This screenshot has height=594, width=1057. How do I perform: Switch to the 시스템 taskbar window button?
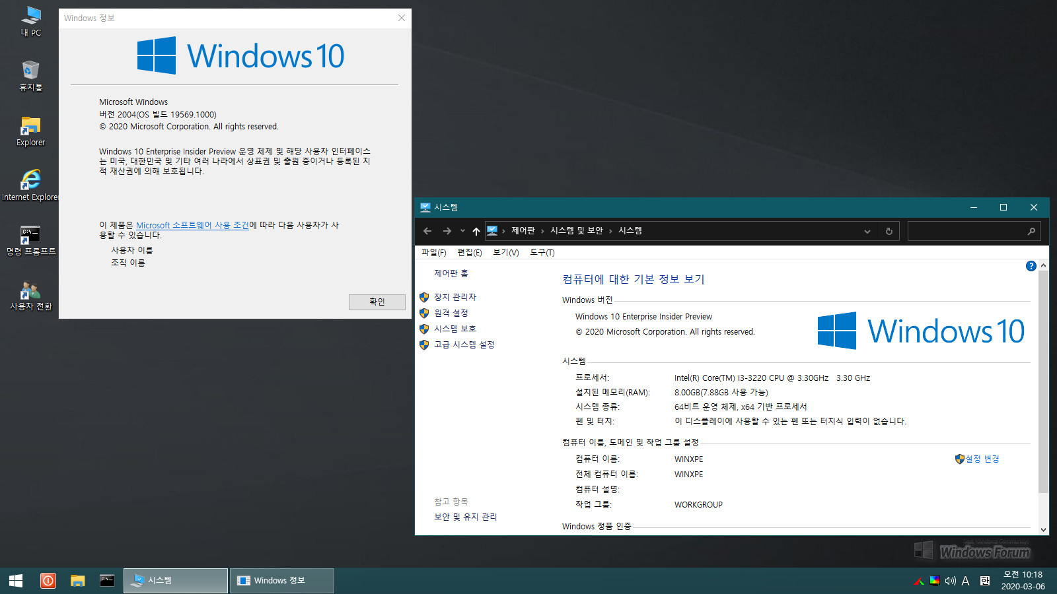click(x=176, y=581)
